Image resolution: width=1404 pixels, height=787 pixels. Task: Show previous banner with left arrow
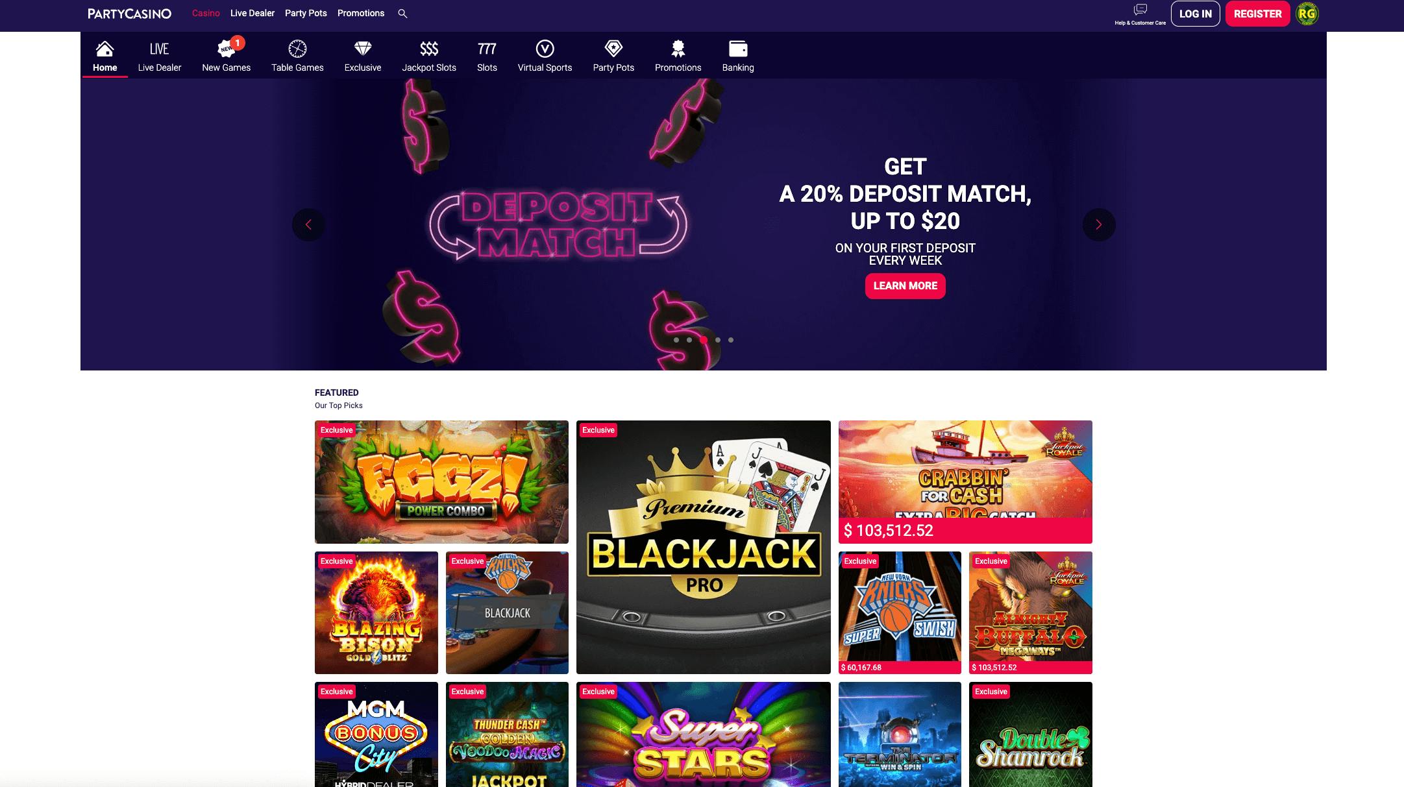coord(308,224)
